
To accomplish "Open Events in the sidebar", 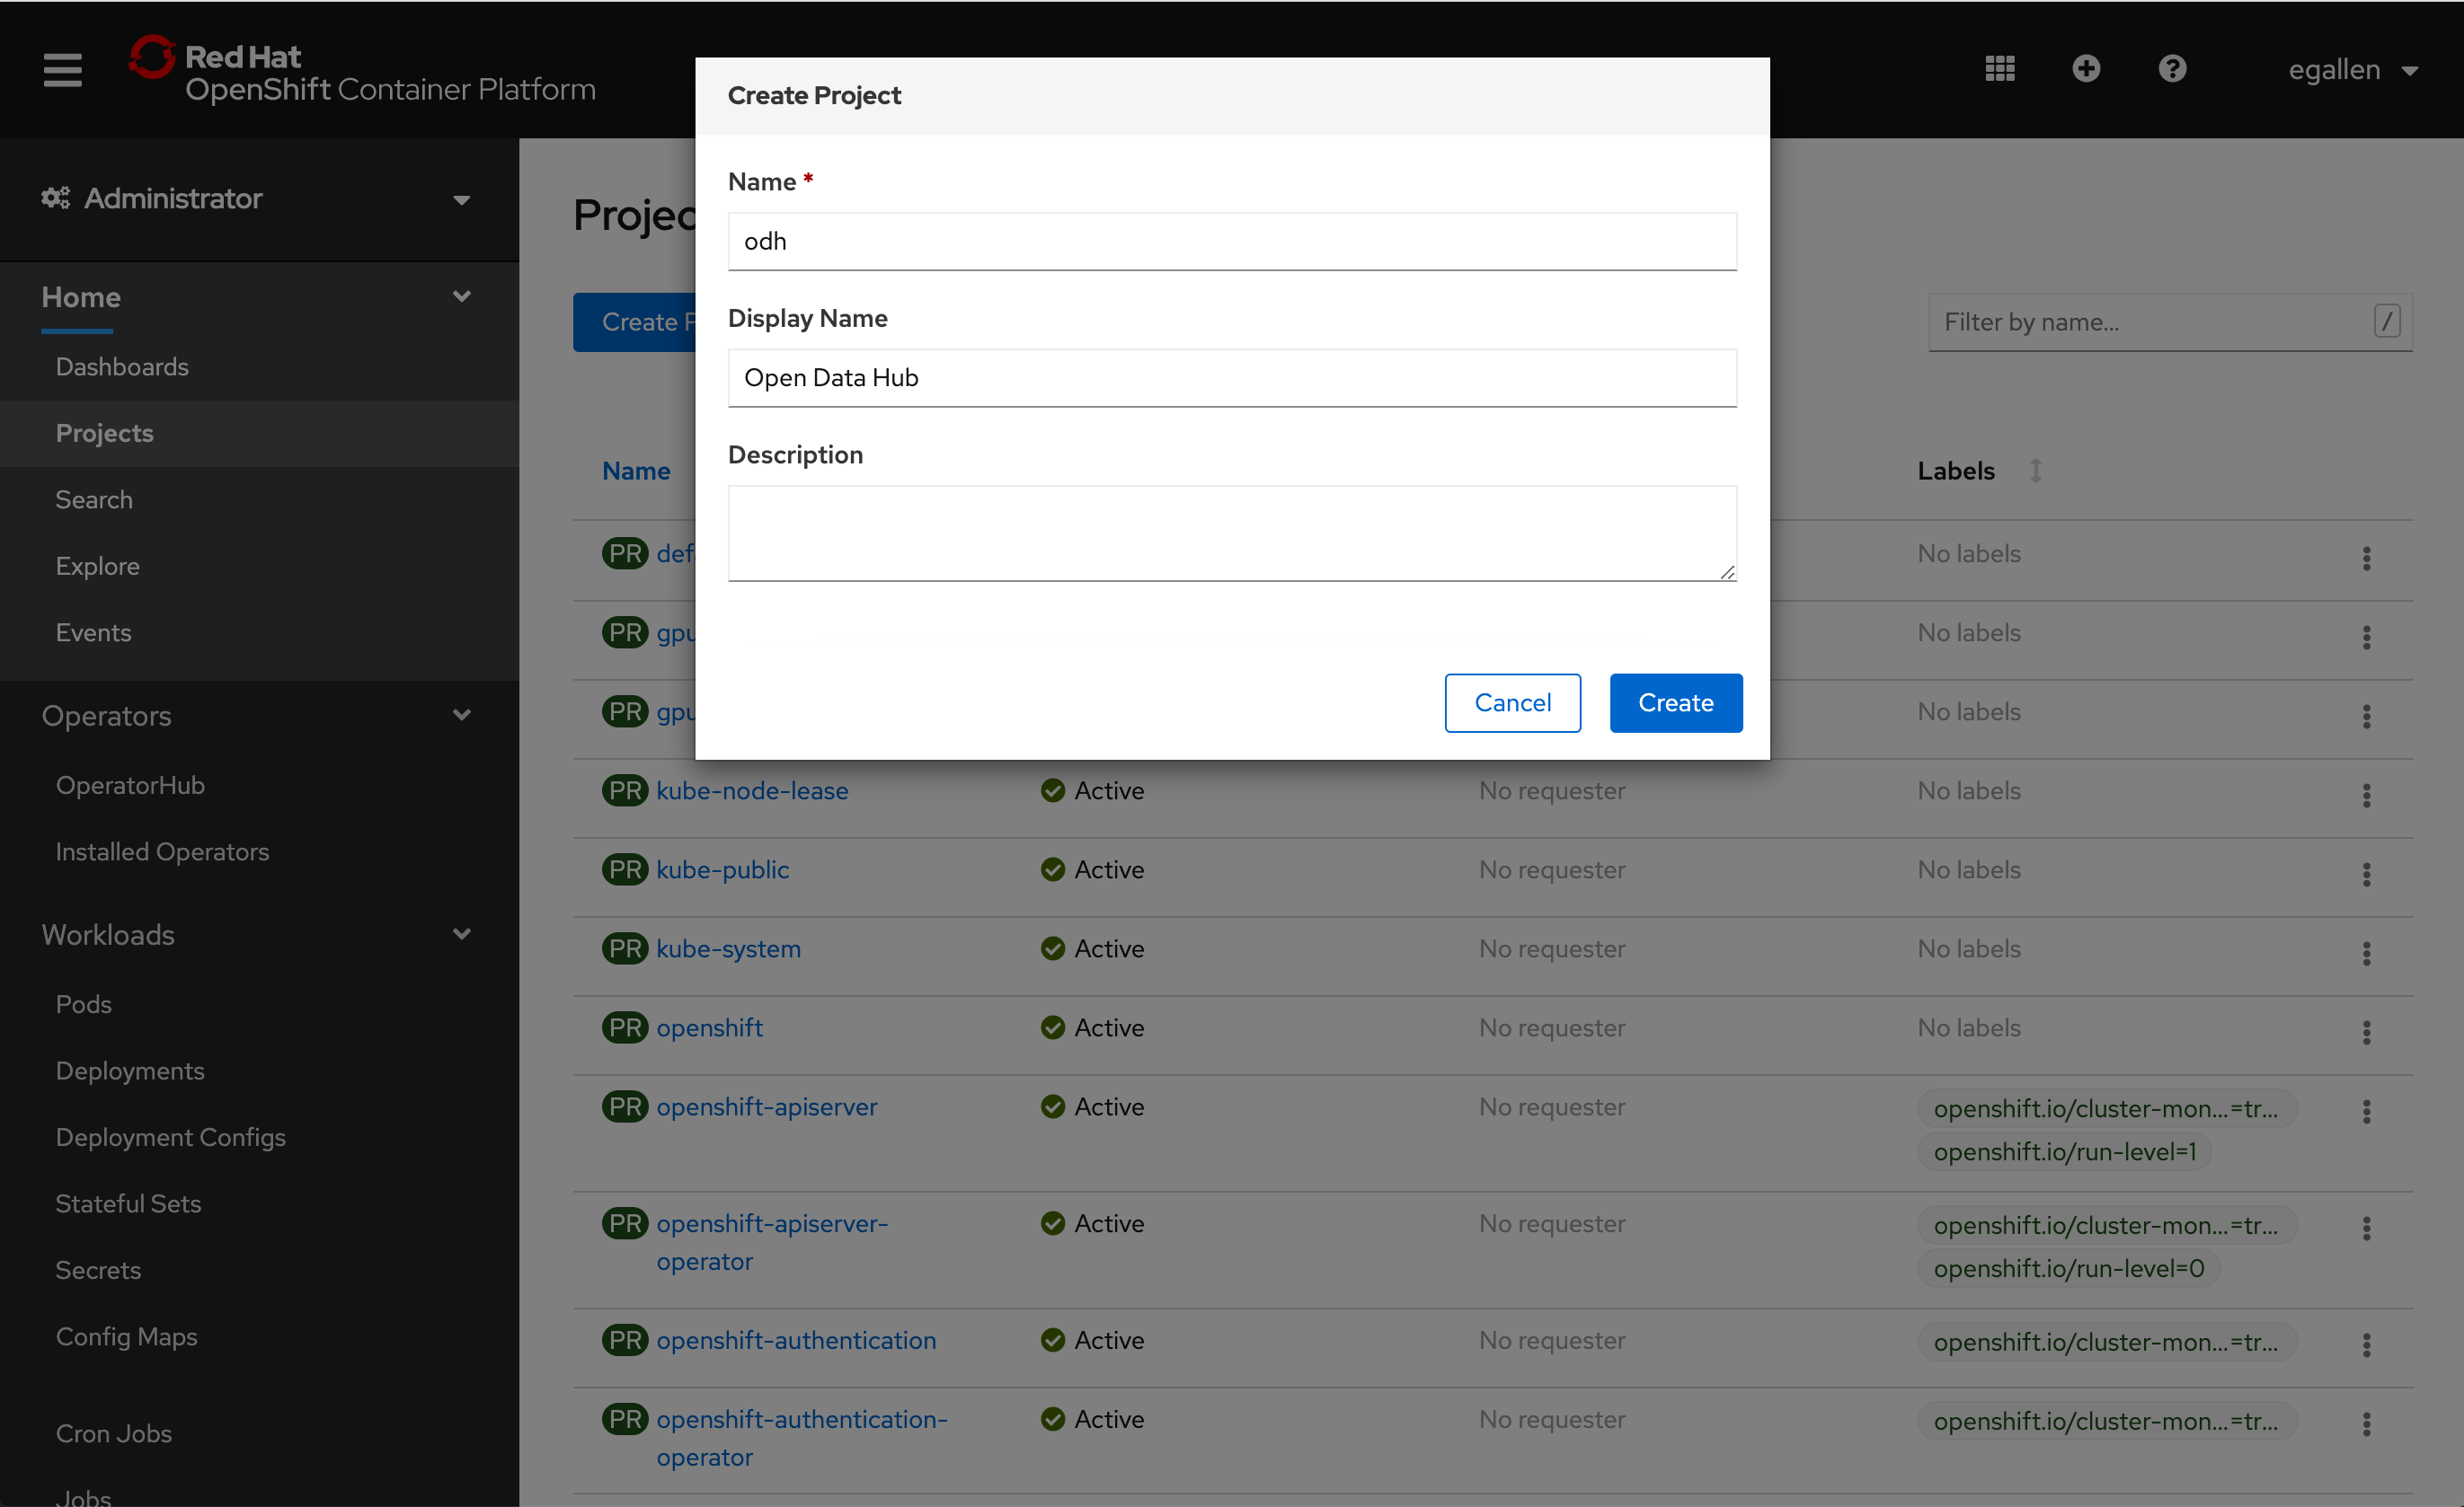I will click(94, 632).
